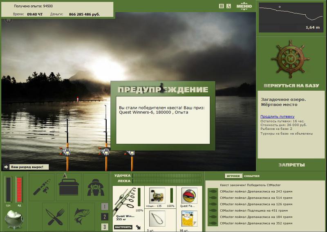Click fish icon beside Подлещика 451 грамм
Screen dimensions: 327x232
click(x=213, y=210)
